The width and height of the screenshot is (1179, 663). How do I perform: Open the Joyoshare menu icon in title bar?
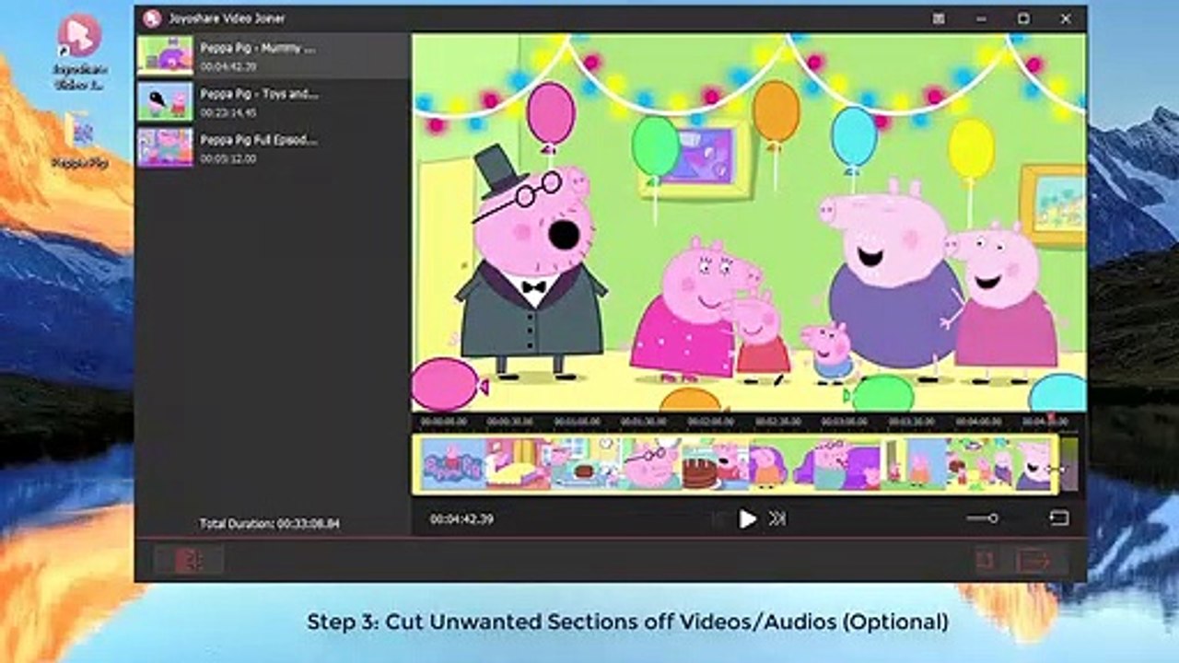(x=939, y=18)
